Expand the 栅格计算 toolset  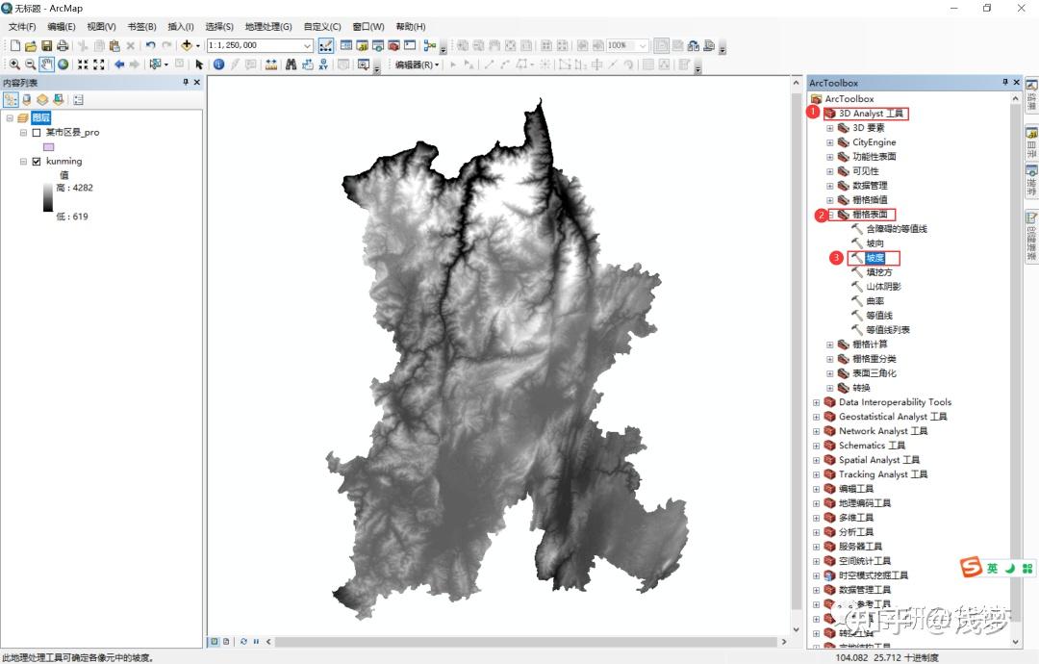(829, 345)
